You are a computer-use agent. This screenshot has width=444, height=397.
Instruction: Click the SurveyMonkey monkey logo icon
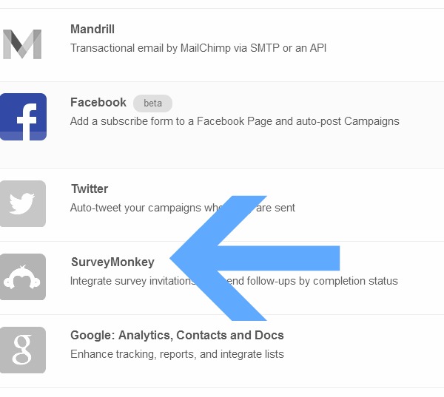(x=23, y=276)
